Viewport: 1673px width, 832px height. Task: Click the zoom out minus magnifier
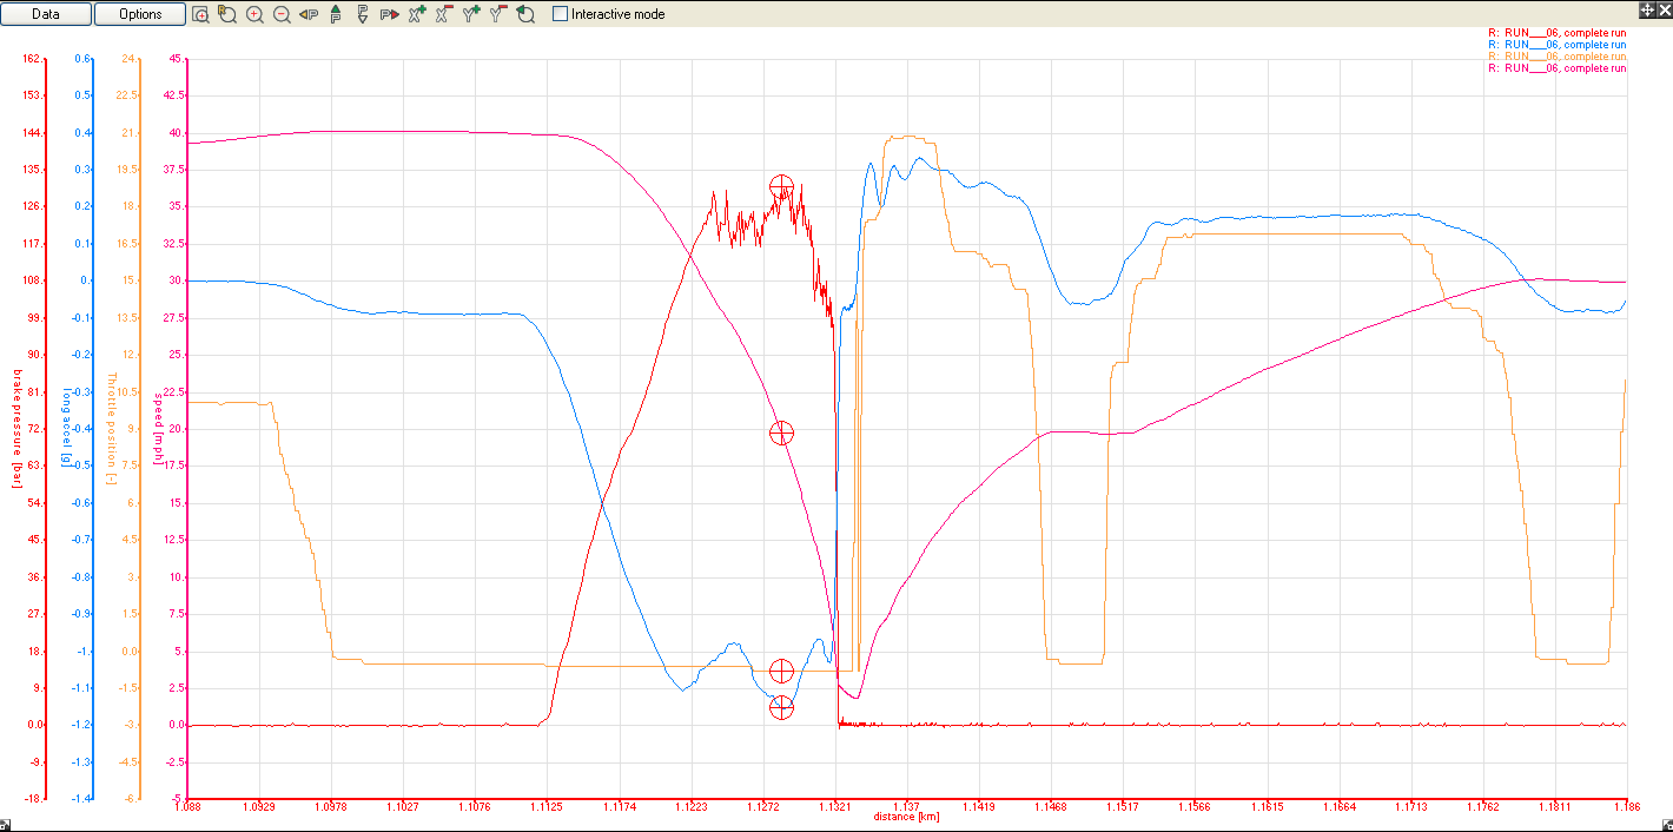click(281, 14)
